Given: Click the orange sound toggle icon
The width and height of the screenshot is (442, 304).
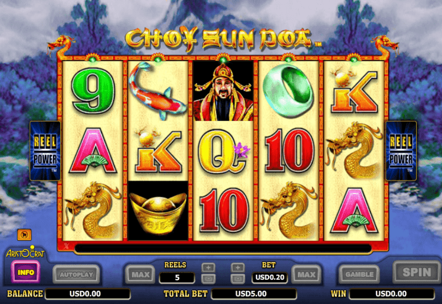Looking at the screenshot, I should 24,234.
